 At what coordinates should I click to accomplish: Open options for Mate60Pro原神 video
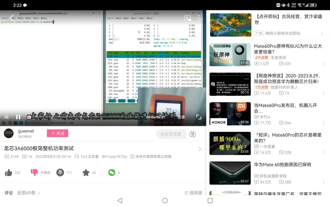tap(324, 64)
